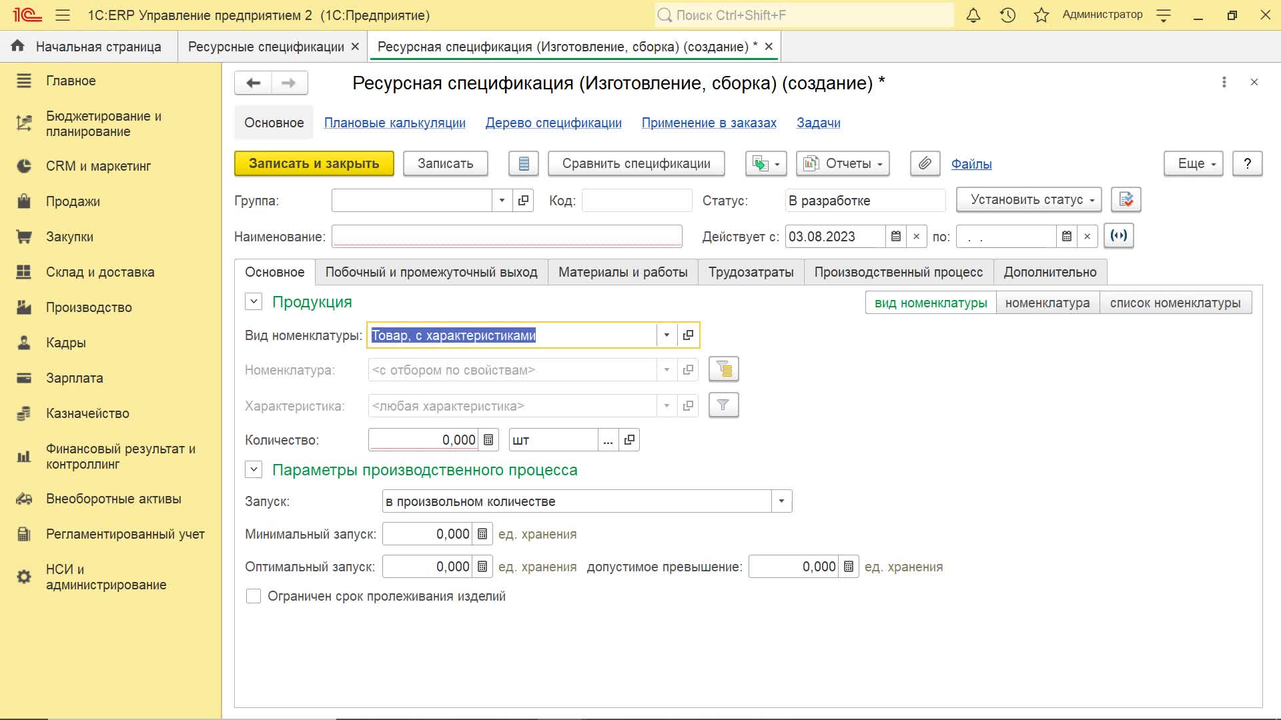Select the номенклатура mode toggle
The width and height of the screenshot is (1281, 720).
tap(1047, 303)
